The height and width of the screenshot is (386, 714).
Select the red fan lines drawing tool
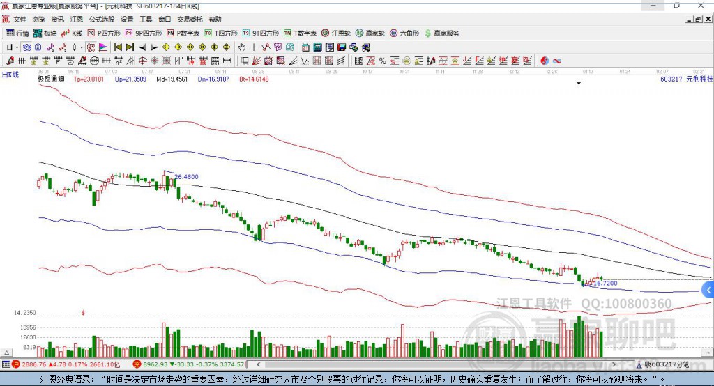[x=257, y=61]
